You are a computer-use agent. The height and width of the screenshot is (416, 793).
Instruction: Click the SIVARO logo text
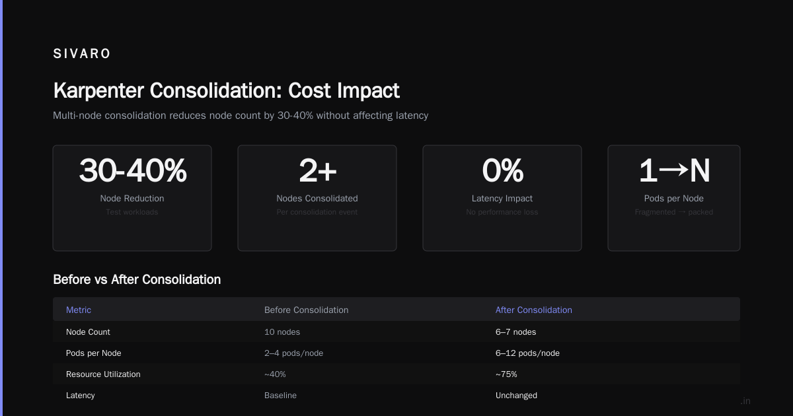pyautogui.click(x=82, y=54)
